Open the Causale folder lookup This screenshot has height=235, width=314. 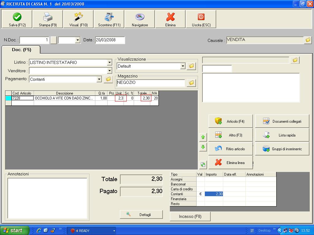pos(308,40)
